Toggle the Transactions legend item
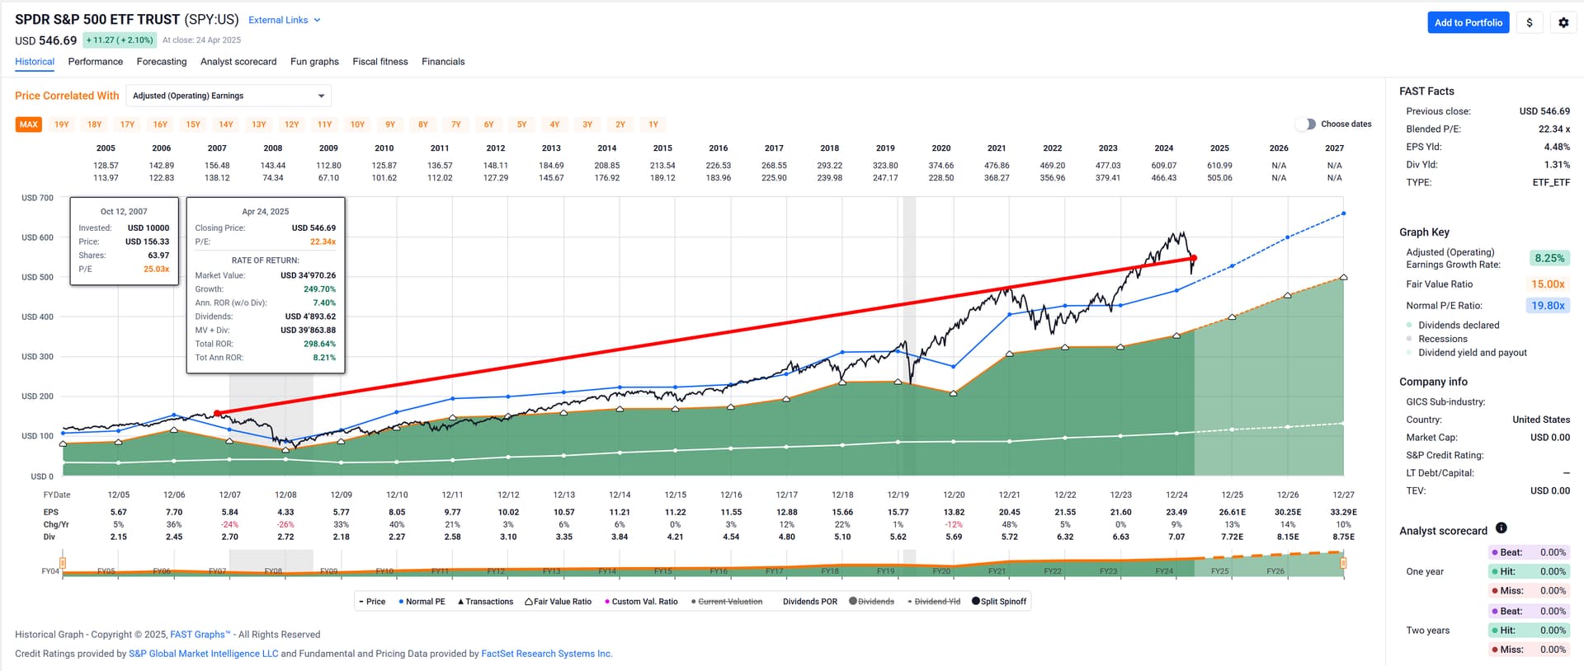Screen dimensions: 1584x671 (485, 602)
